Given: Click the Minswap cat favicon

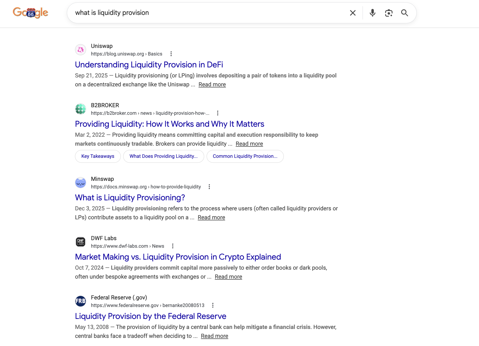Looking at the screenshot, I should click(80, 183).
